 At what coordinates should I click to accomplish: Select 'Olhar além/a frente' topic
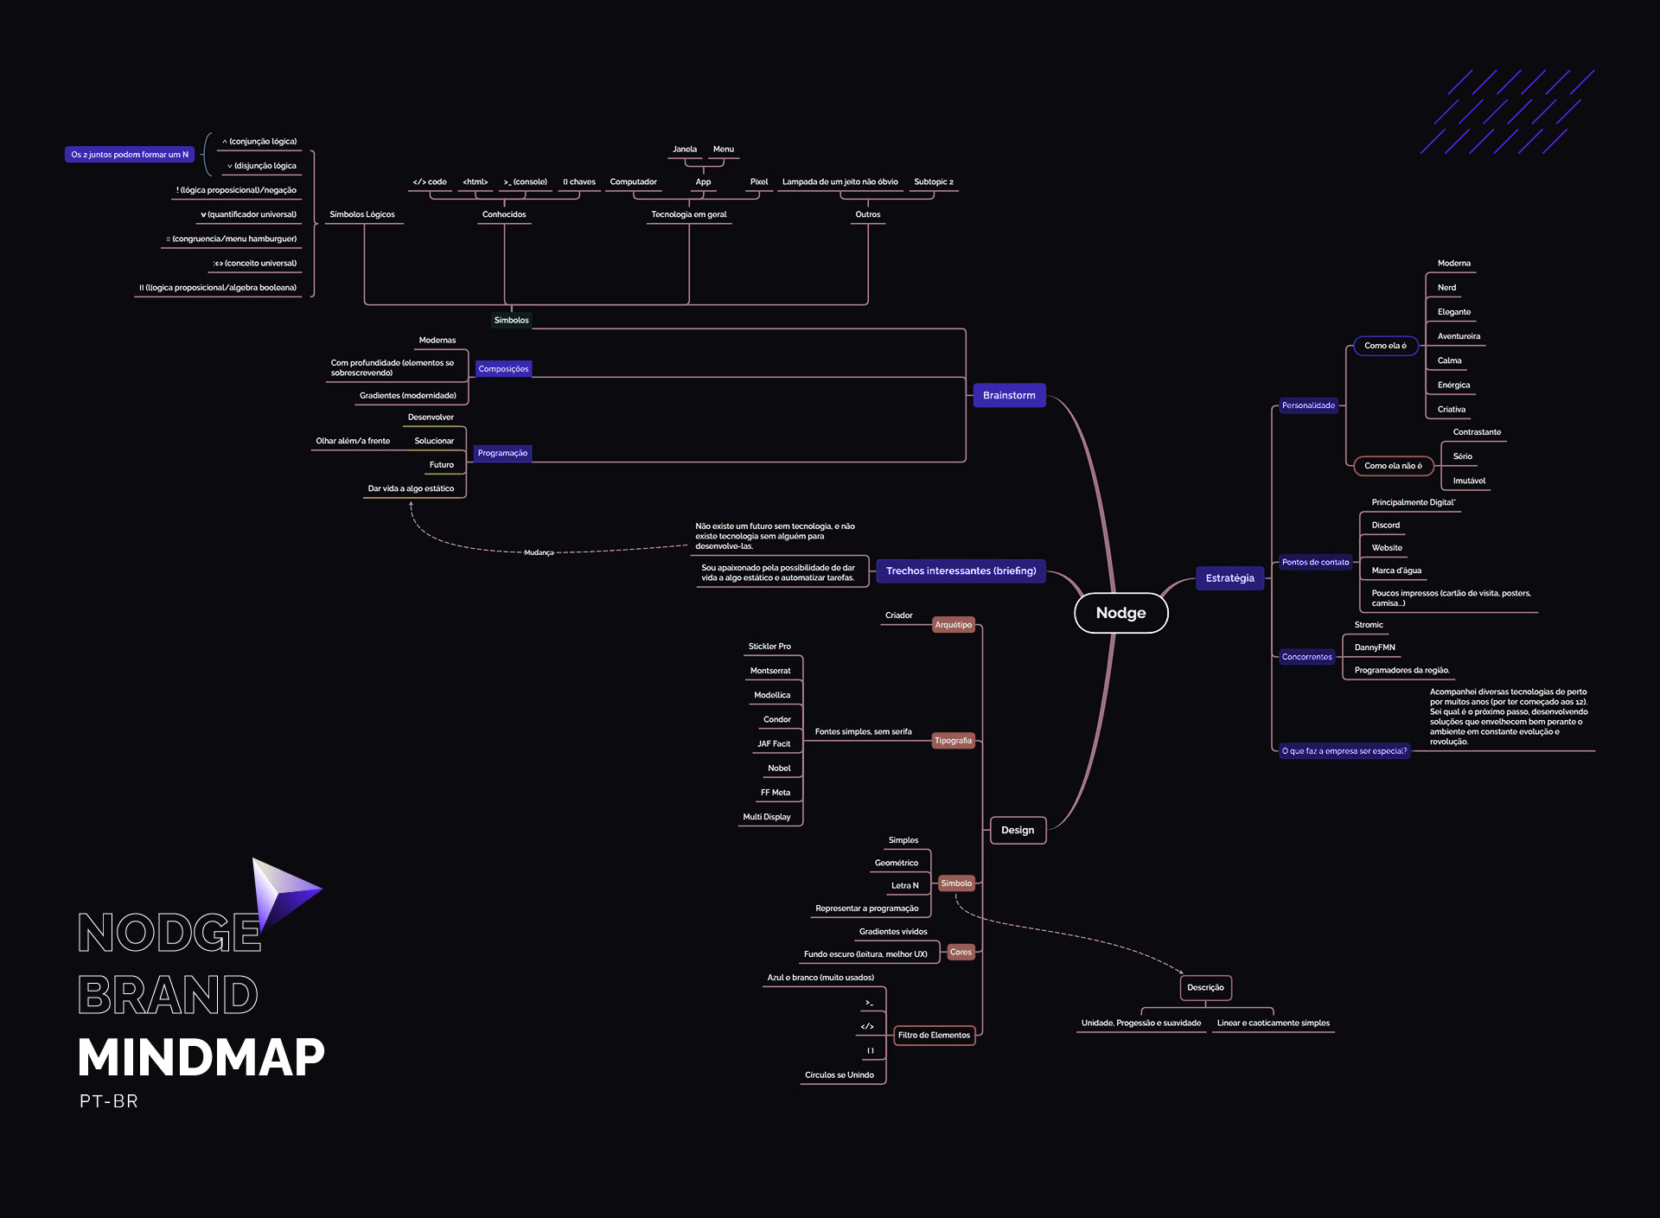tap(353, 441)
